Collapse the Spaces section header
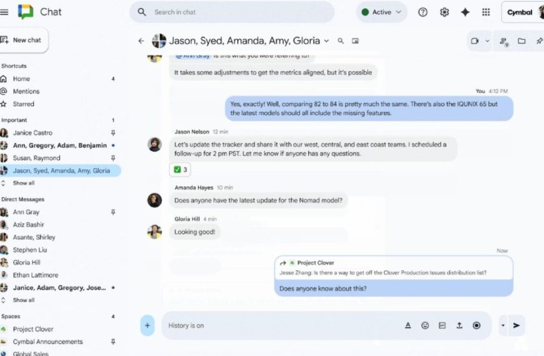This screenshot has height=356, width=544. coord(11,317)
